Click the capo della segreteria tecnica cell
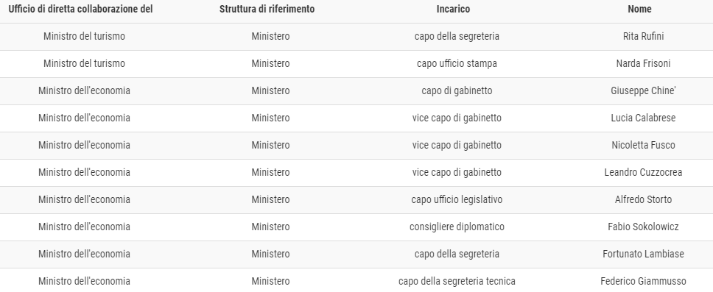The image size is (713, 292). click(457, 282)
